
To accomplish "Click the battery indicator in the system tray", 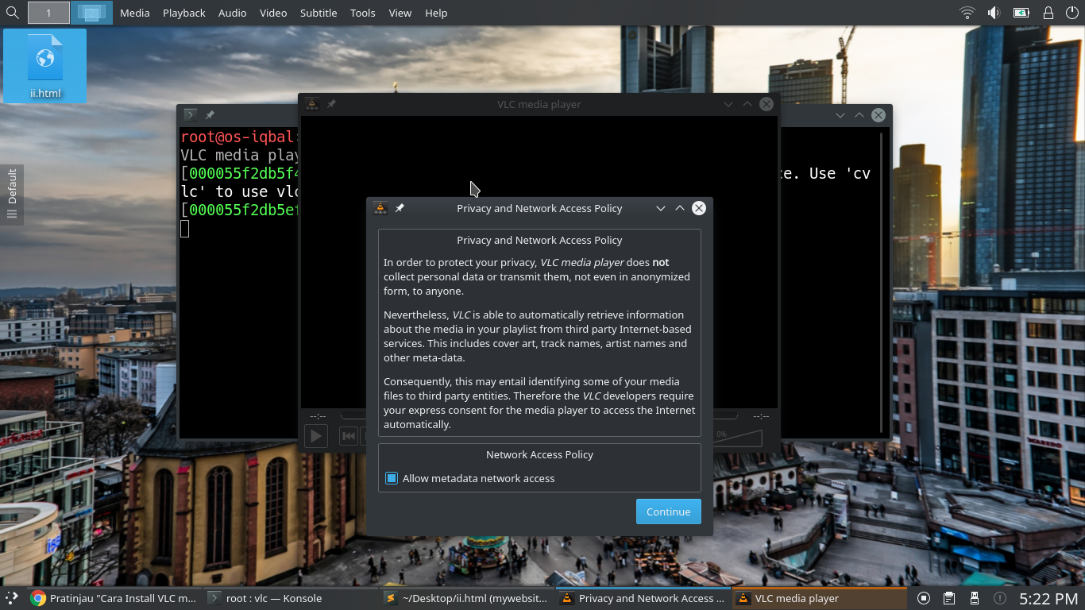I will 1021,13.
